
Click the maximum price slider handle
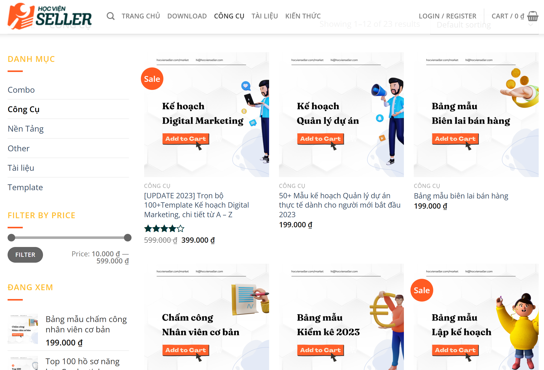[128, 238]
